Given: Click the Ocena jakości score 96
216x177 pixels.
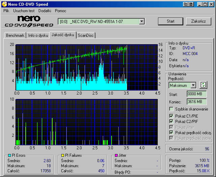Looking at the screenshot, I should tap(207, 149).
